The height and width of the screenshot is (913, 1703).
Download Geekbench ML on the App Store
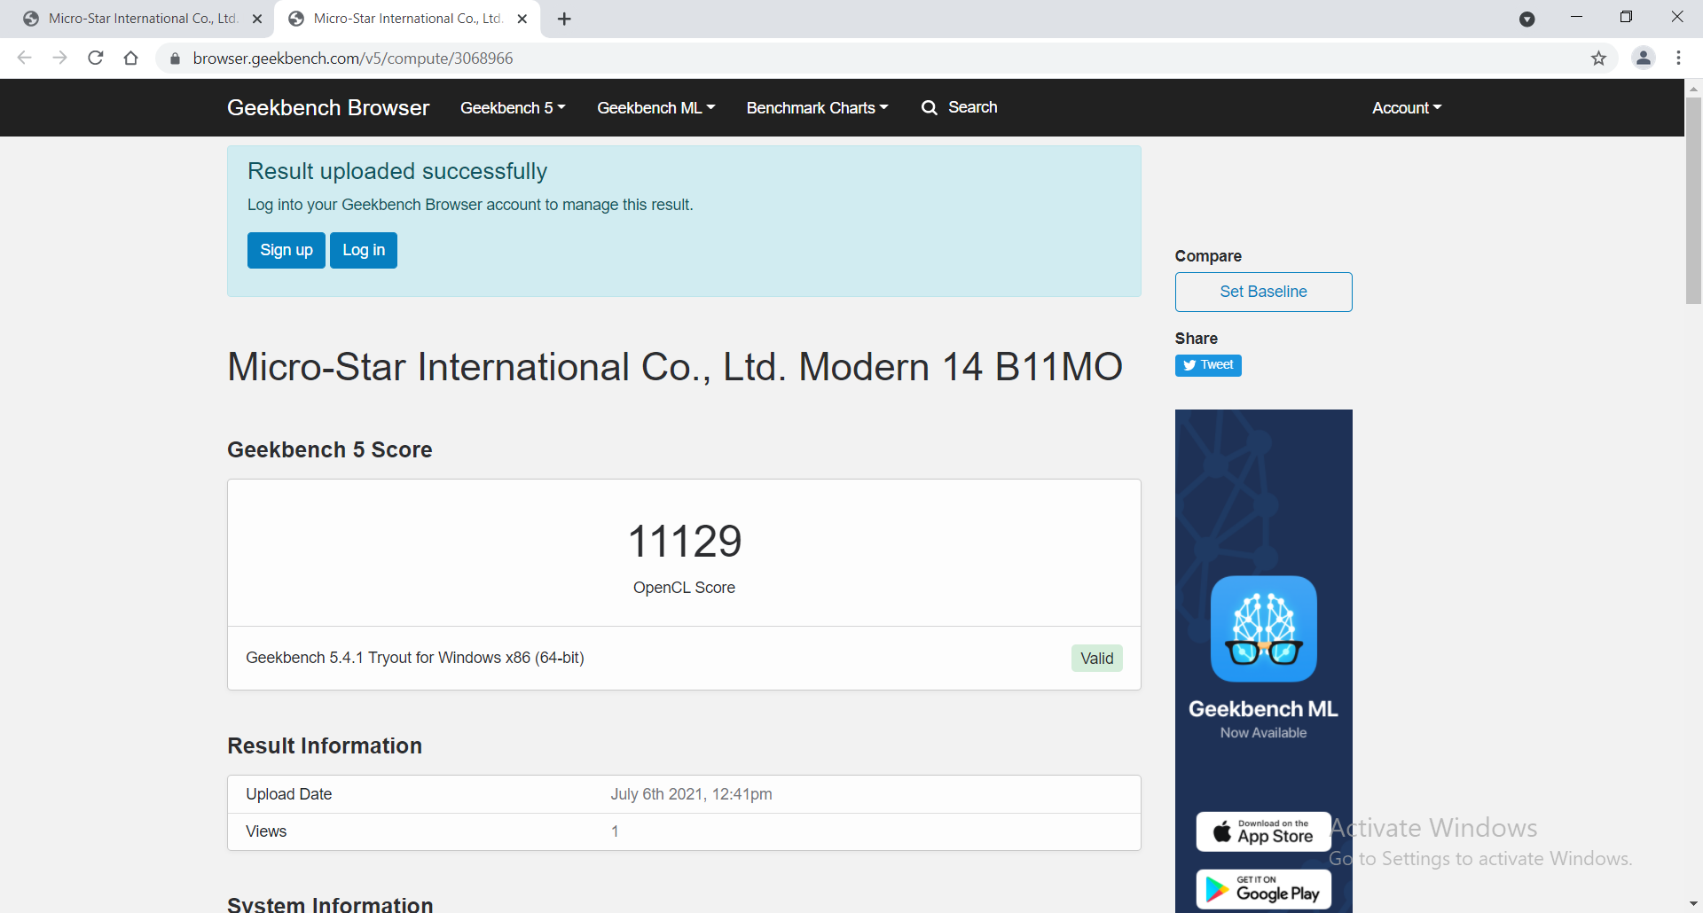[x=1263, y=831]
